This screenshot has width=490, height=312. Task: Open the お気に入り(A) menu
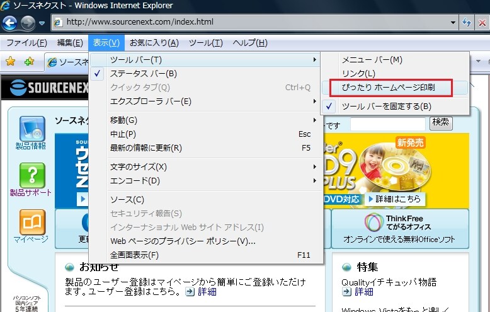[x=154, y=42]
